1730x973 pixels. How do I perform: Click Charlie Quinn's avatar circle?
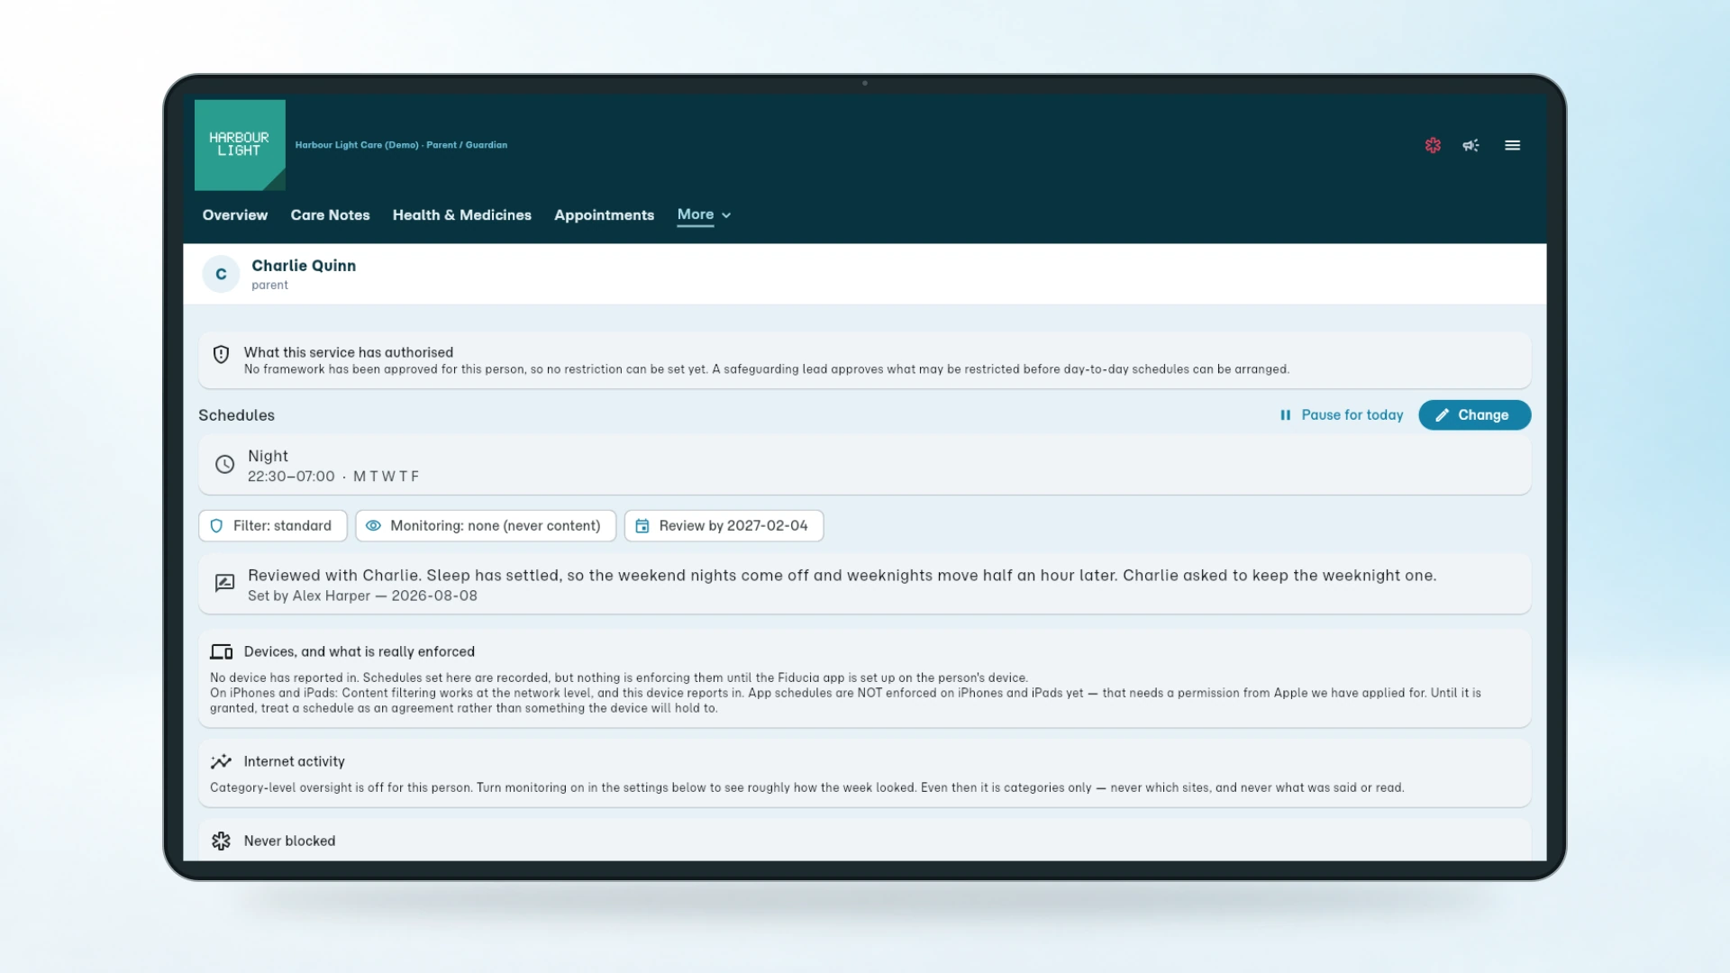click(x=221, y=274)
